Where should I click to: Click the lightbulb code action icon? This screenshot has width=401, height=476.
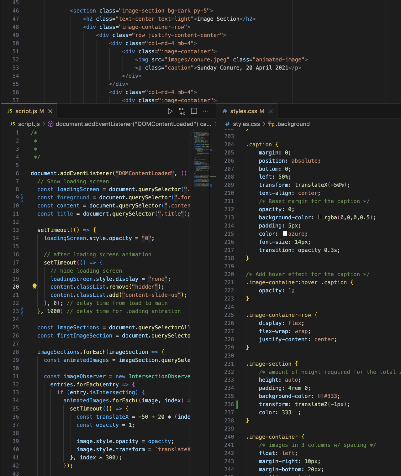point(34,286)
